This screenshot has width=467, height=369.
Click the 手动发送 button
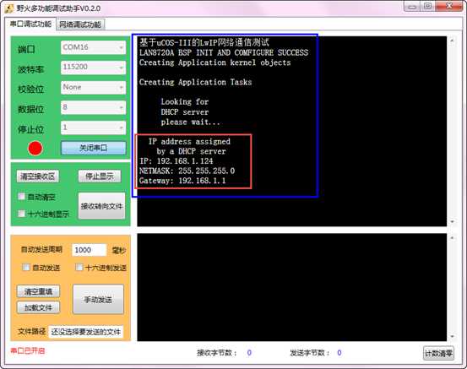point(98,299)
